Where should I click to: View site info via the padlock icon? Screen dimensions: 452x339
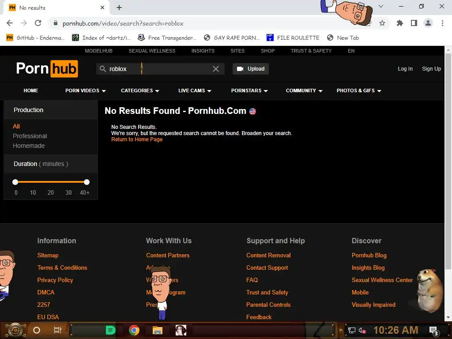56,23
